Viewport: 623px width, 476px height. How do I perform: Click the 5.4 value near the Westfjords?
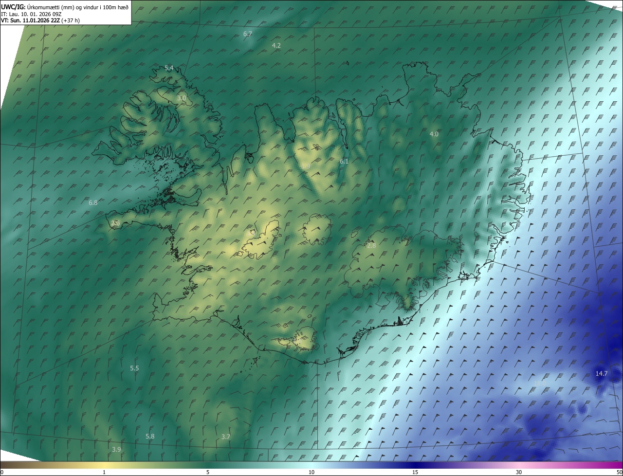coord(169,68)
